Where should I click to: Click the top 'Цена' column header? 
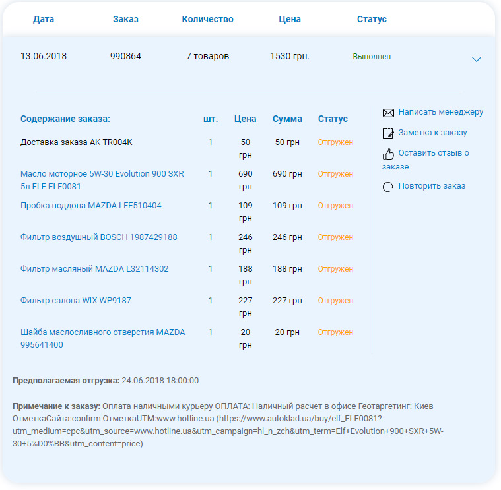point(290,19)
